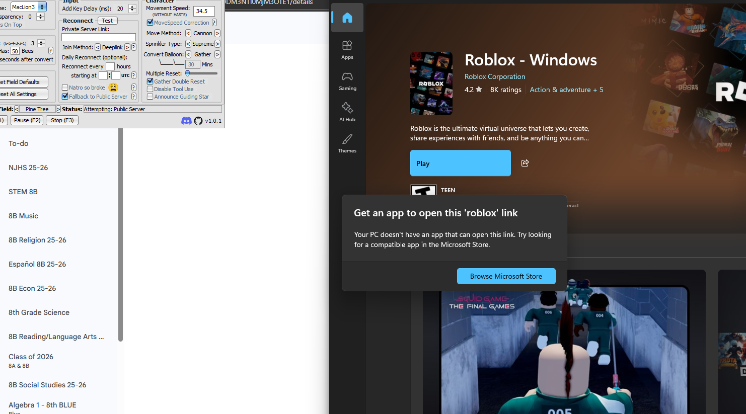Open the Roblox Corporation publisher link

(x=495, y=76)
